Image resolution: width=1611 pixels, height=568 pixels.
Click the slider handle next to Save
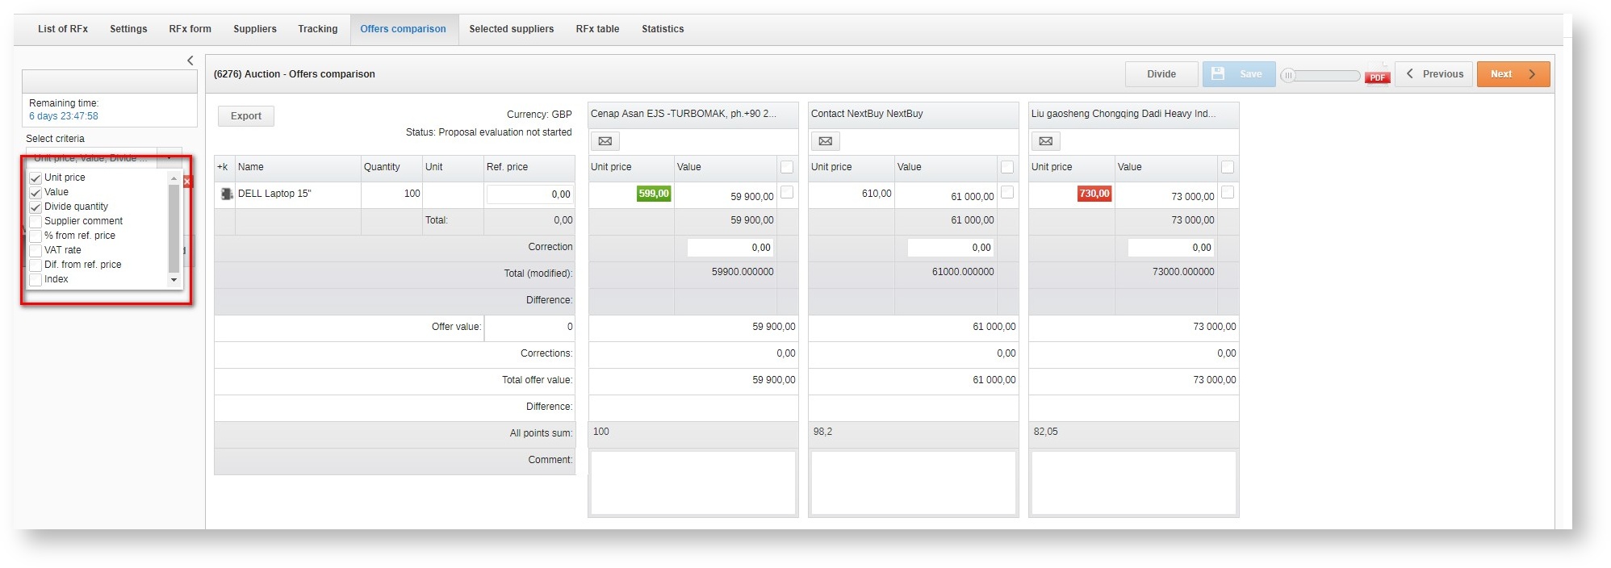click(x=1289, y=75)
